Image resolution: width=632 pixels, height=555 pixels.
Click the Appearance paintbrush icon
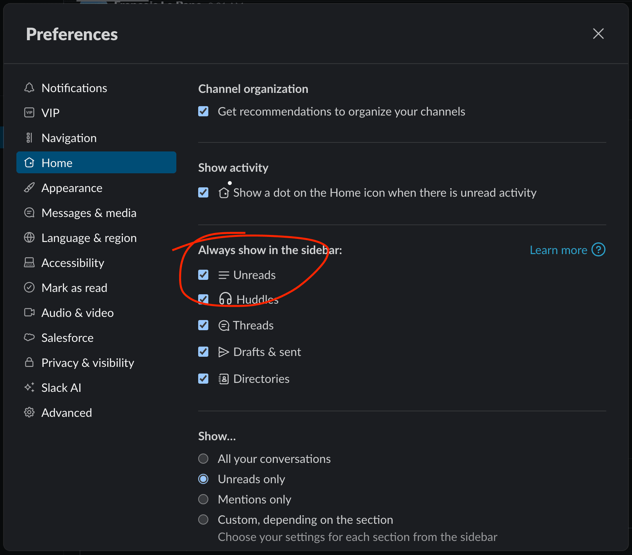(x=29, y=188)
